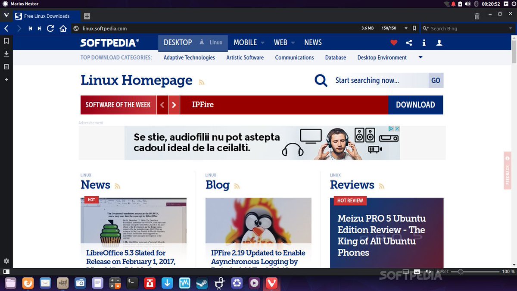Open the Softpedia user account icon
Viewport: 517px width, 291px height.
439,43
